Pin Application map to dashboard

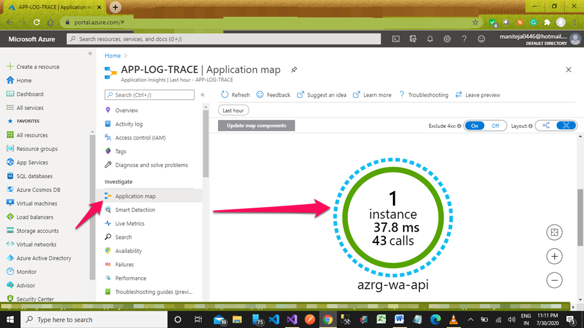click(294, 69)
